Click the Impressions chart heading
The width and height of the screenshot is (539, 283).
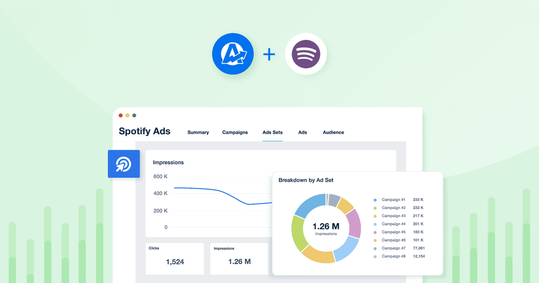169,162
